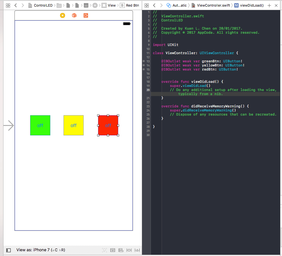Select the yellow off button
The height and width of the screenshot is (256, 282).
click(x=74, y=125)
